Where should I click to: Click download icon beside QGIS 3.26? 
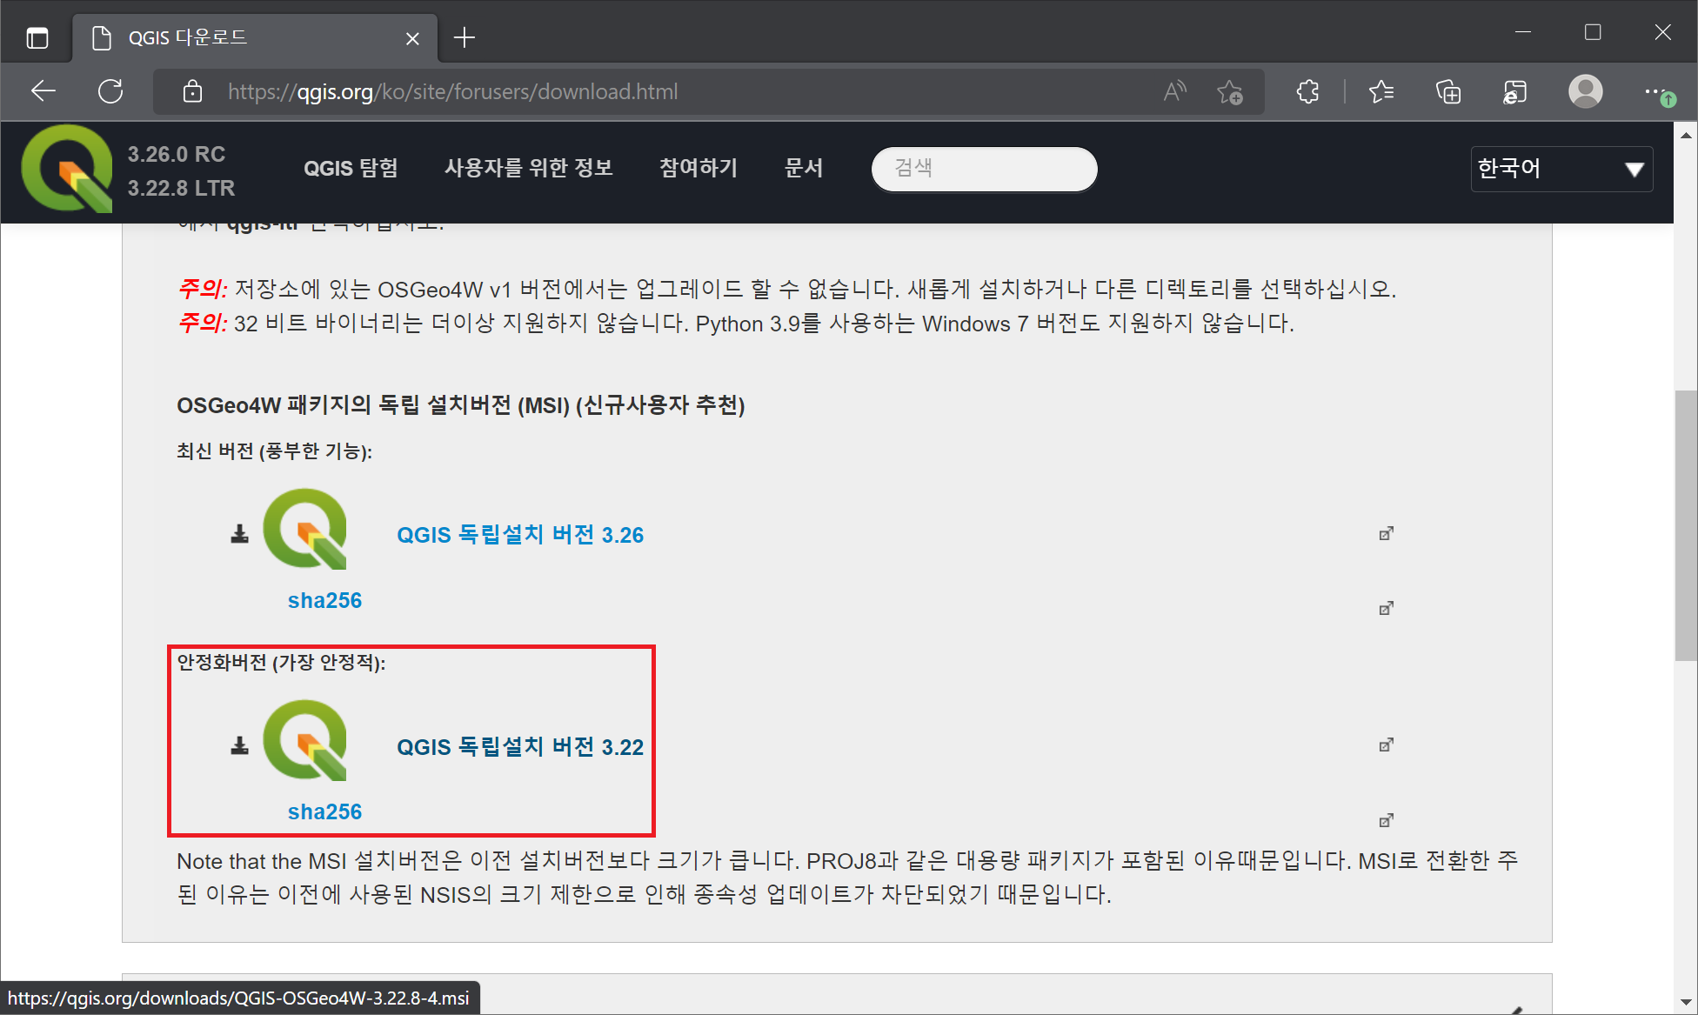click(239, 534)
